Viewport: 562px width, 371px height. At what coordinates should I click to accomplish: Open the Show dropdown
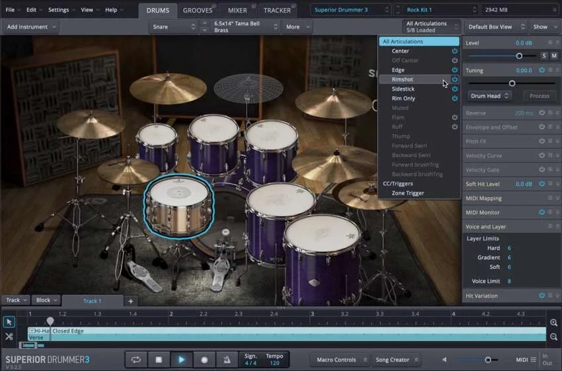(544, 26)
